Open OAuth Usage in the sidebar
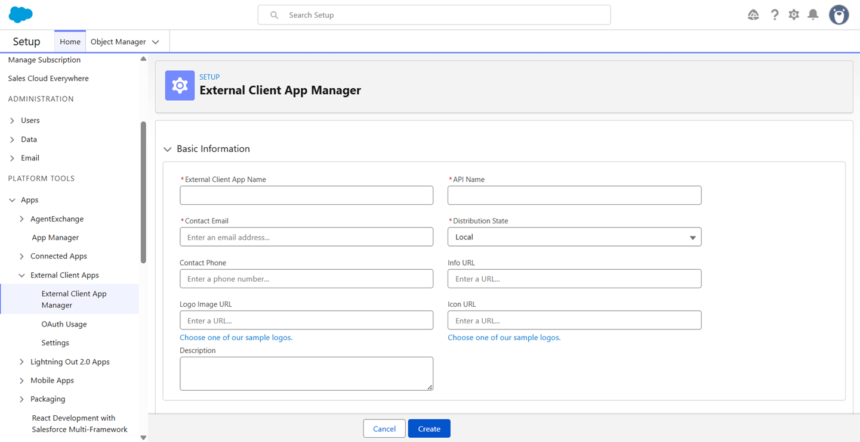860x442 pixels. (x=64, y=324)
